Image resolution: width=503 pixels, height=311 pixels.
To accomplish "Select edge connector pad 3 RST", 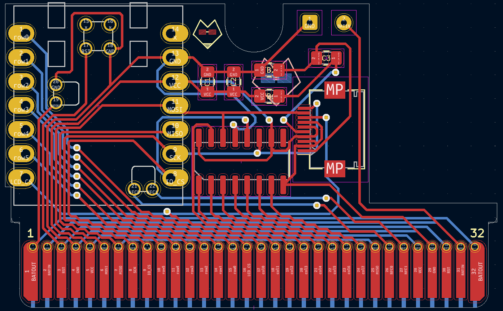I will [x=61, y=271].
